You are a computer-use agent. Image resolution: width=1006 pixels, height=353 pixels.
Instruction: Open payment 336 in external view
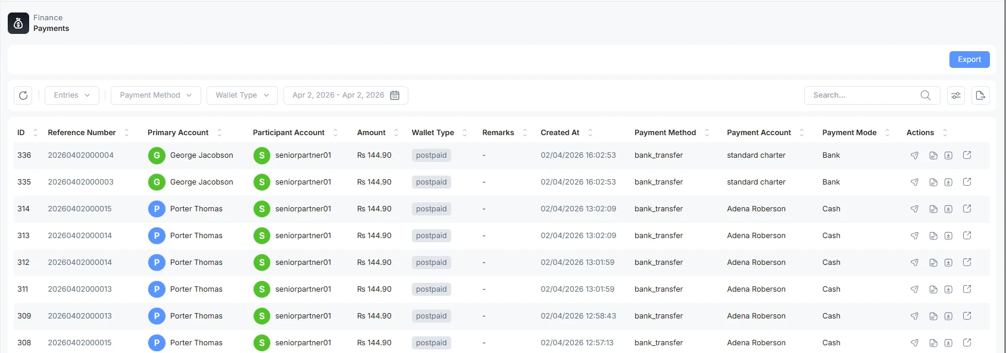click(x=967, y=155)
